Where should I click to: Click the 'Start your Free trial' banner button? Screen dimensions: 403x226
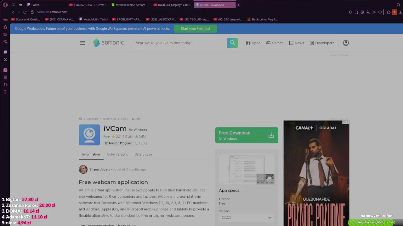coord(195,29)
